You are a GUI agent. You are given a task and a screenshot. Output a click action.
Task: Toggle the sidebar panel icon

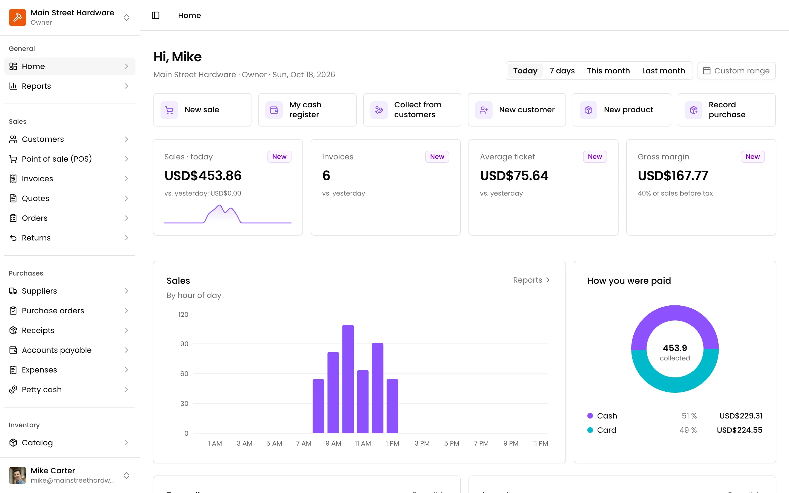[x=156, y=15]
